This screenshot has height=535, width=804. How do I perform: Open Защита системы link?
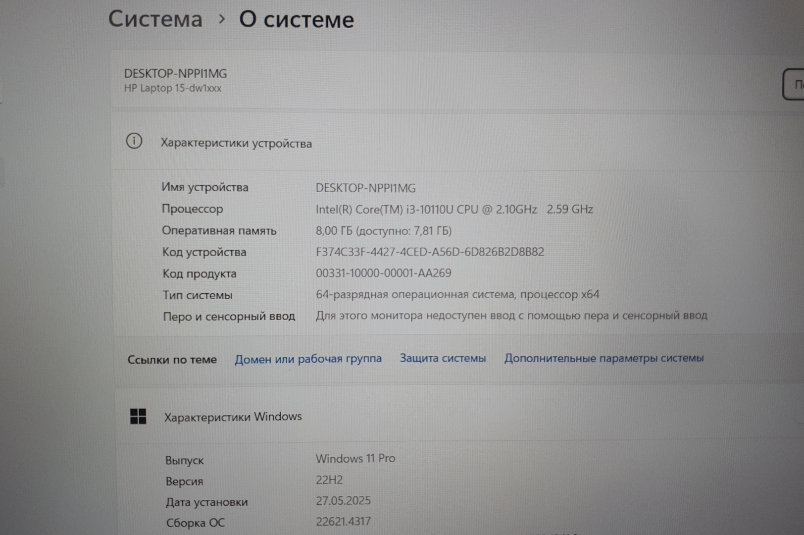tap(443, 358)
